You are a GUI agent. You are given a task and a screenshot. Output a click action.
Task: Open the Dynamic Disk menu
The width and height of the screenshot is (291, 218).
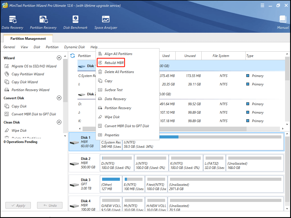point(74,47)
